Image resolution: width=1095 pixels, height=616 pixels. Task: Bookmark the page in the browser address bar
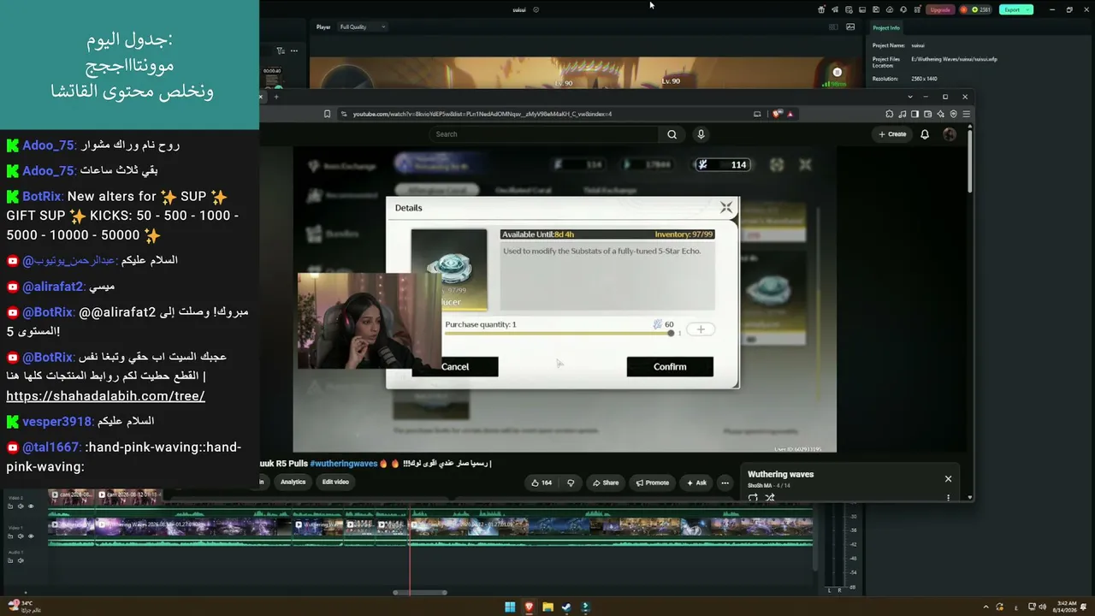tap(327, 114)
